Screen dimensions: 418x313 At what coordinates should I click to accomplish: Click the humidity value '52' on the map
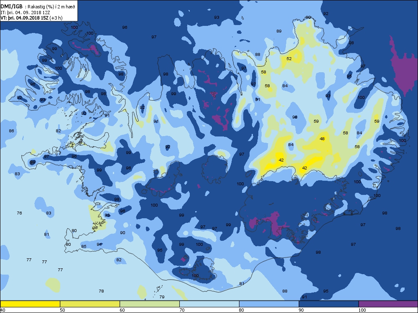point(289,58)
